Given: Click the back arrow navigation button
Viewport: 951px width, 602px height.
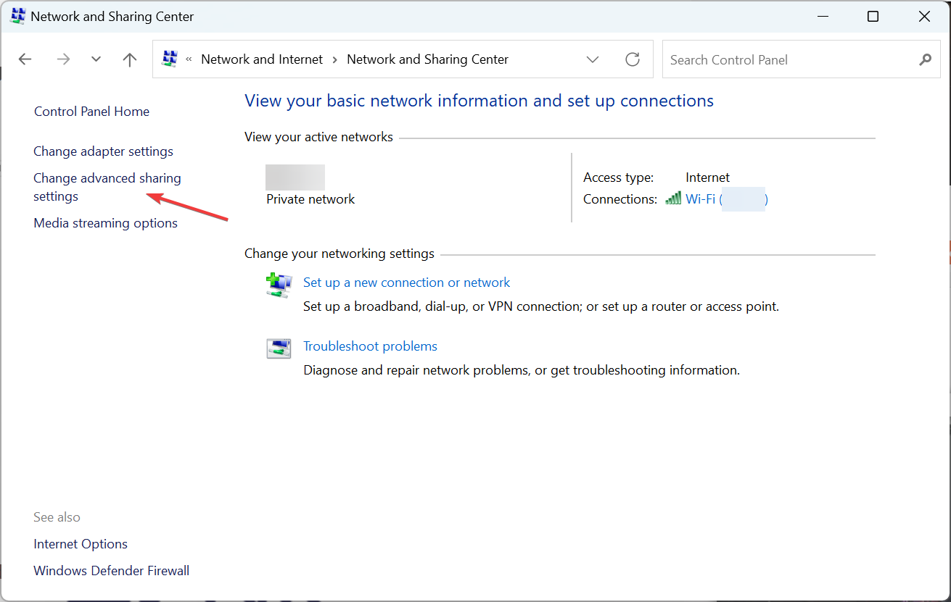Looking at the screenshot, I should coord(25,59).
